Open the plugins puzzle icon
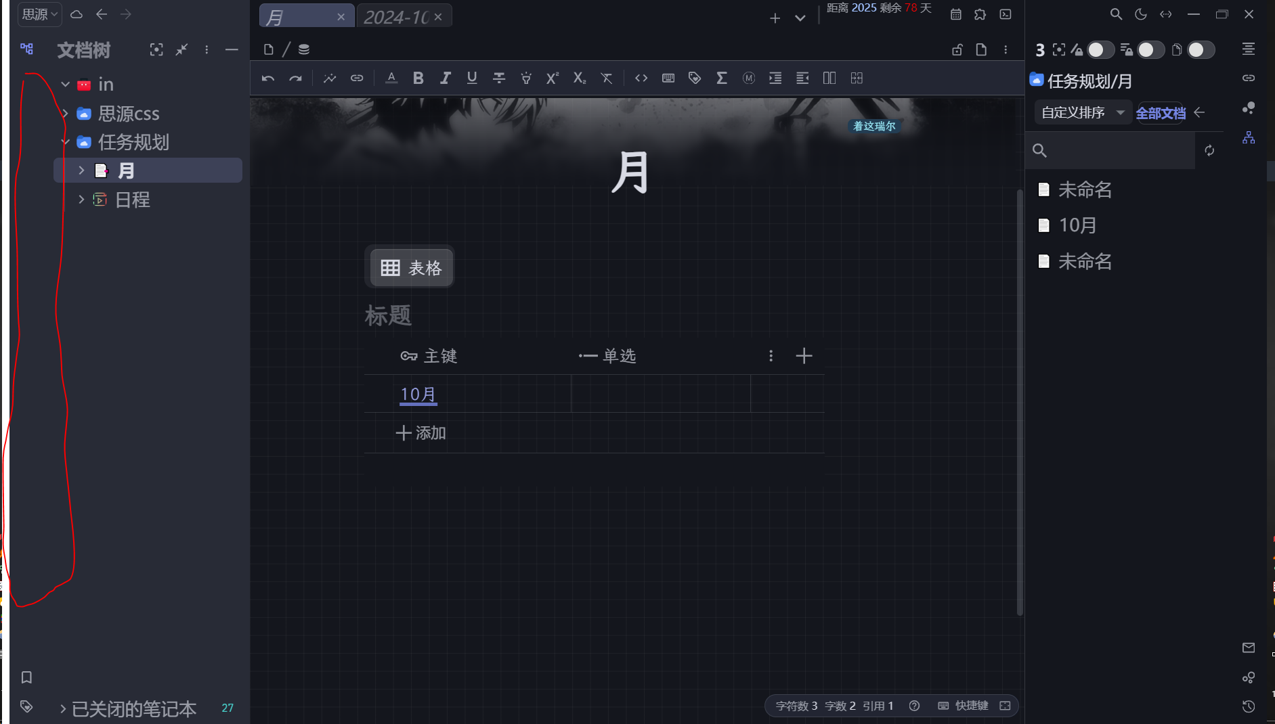 click(980, 14)
